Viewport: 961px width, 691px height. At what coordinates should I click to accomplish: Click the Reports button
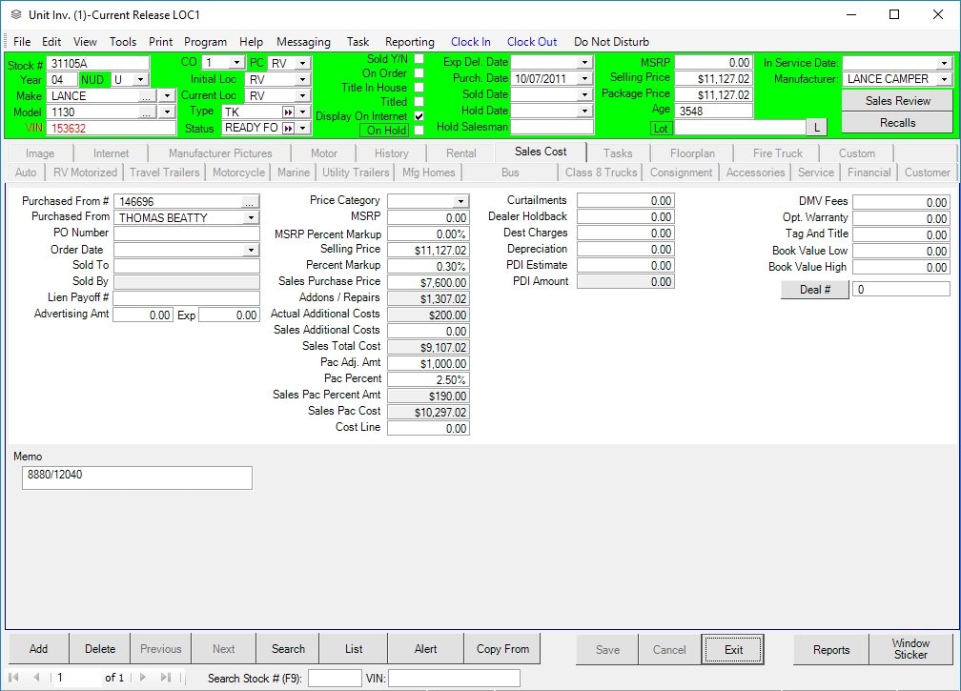click(831, 650)
